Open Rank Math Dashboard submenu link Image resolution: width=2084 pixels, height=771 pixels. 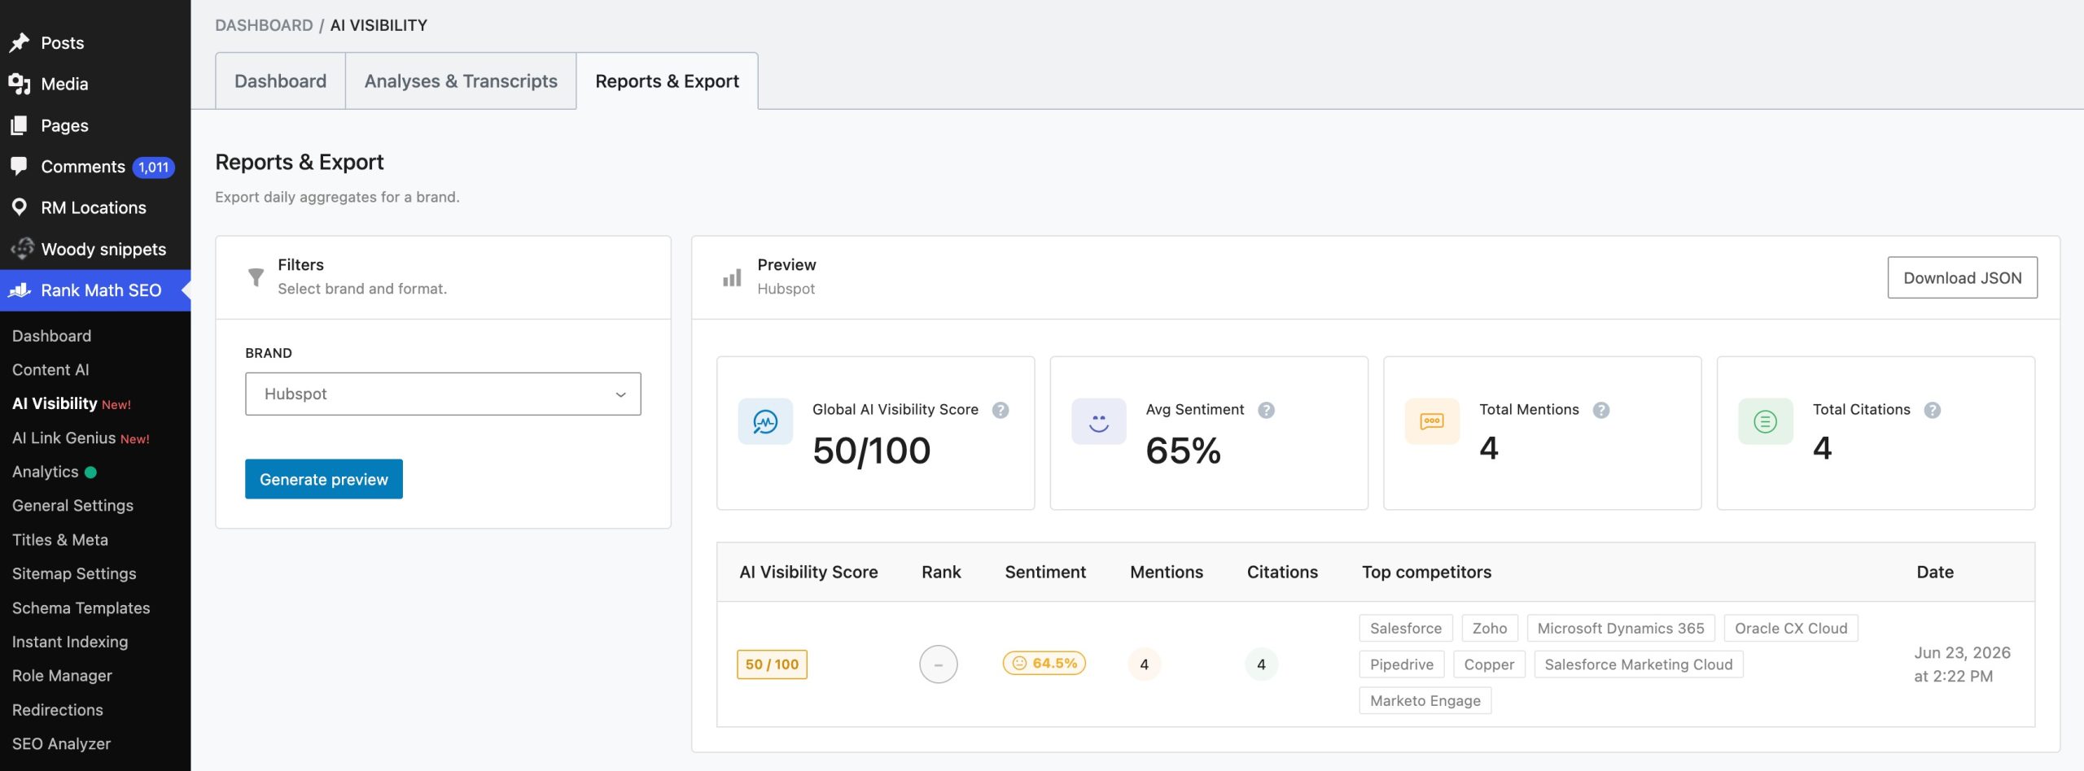point(52,336)
